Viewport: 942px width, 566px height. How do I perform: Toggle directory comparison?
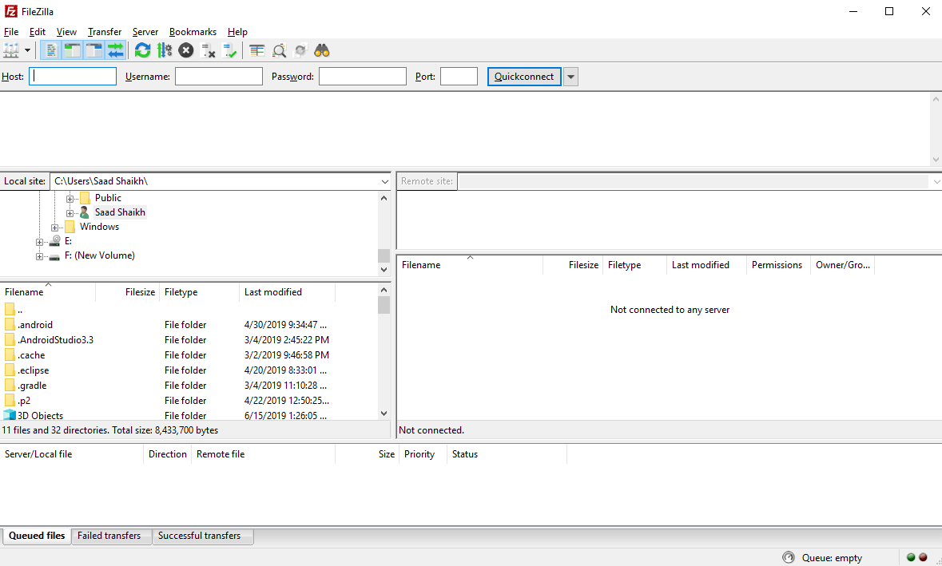click(x=279, y=50)
